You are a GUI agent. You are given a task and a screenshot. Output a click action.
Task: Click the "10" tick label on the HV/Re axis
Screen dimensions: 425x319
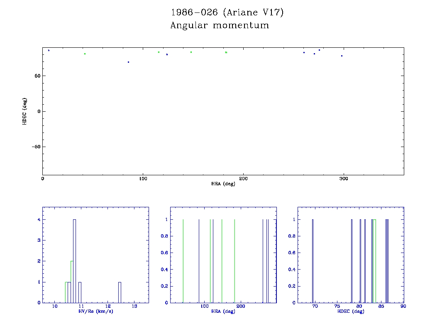click(54, 306)
